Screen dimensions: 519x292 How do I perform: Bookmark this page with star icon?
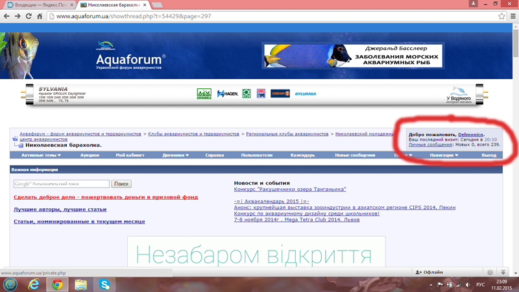pos(501,16)
